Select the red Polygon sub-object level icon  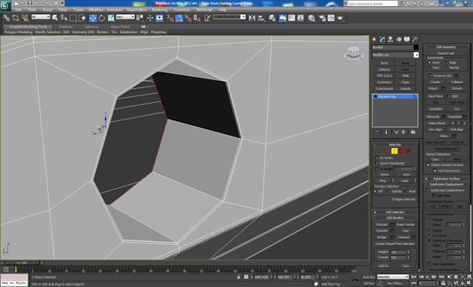[401, 151]
